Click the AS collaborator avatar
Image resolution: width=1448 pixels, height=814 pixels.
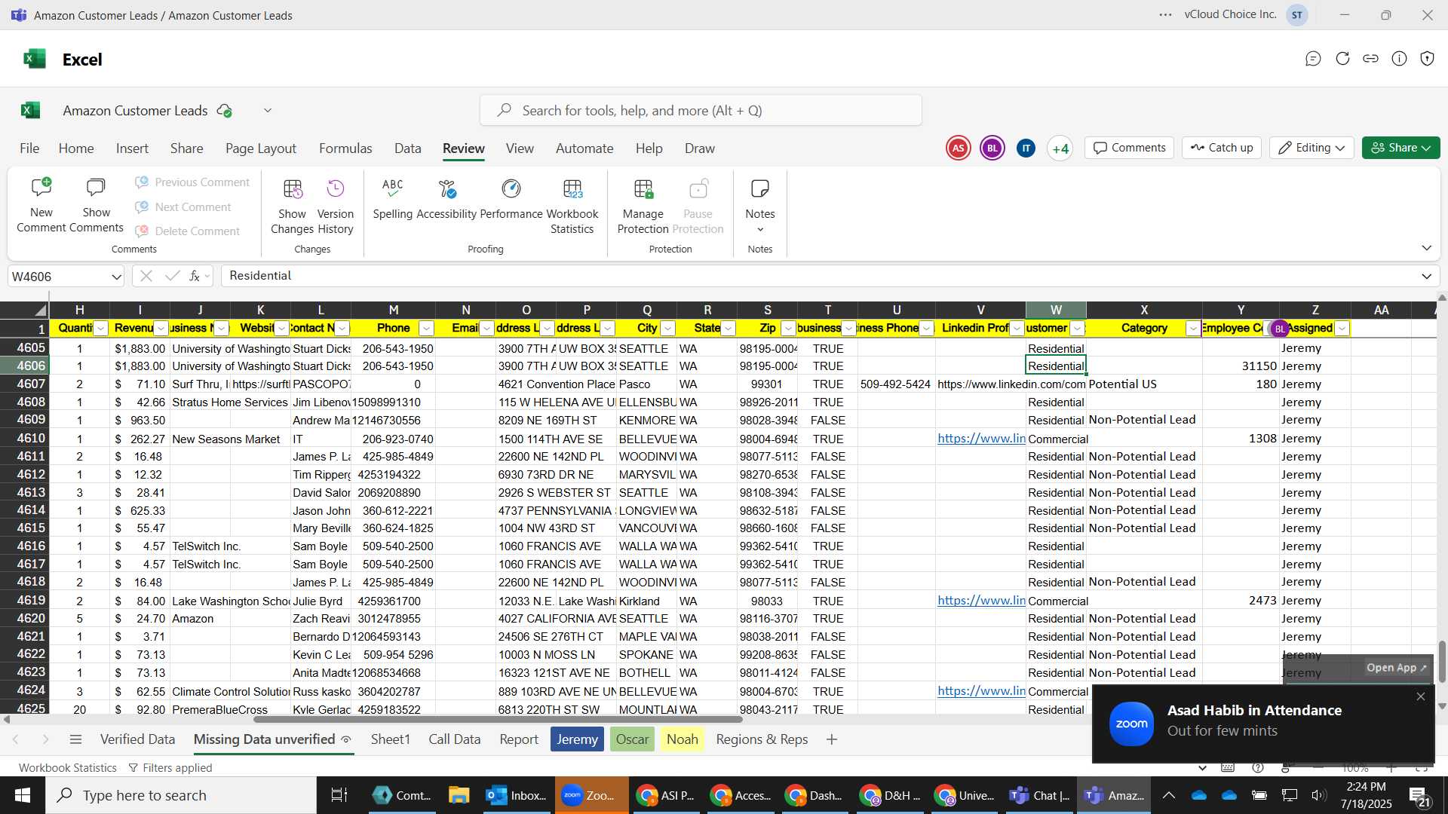(958, 148)
